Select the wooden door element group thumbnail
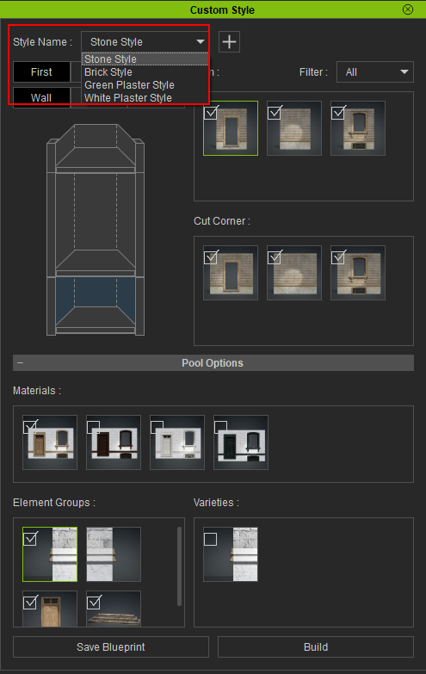This screenshot has height=674, width=426. click(50, 609)
